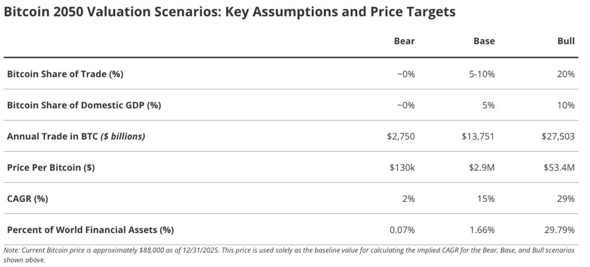
Task: Click the $13,751 annual trade value
Action: pos(478,136)
